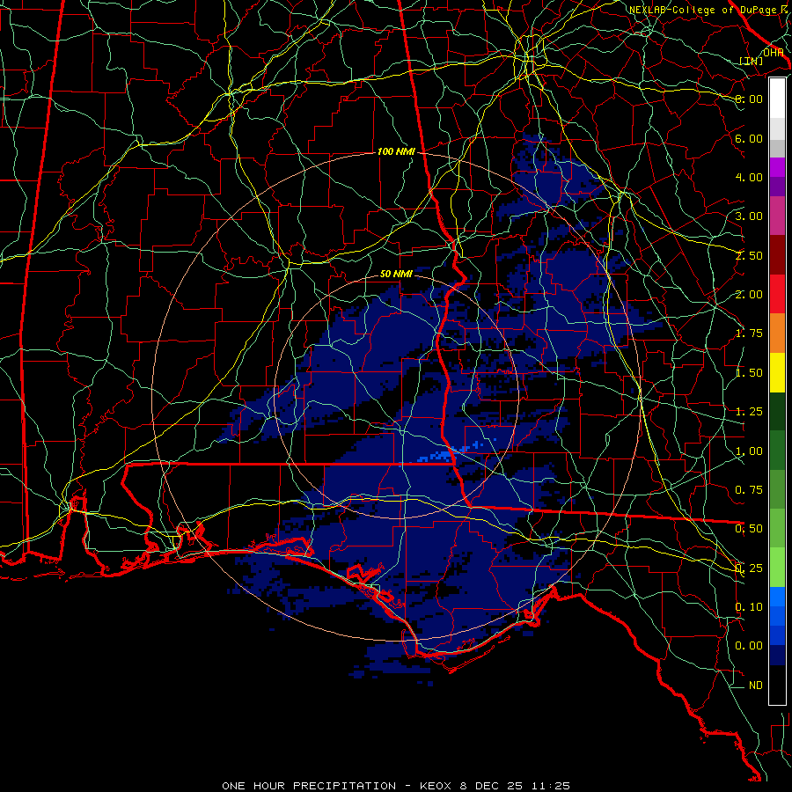The width and height of the screenshot is (792, 792).
Task: Select the bright magenta legend swatch
Action: click(777, 167)
